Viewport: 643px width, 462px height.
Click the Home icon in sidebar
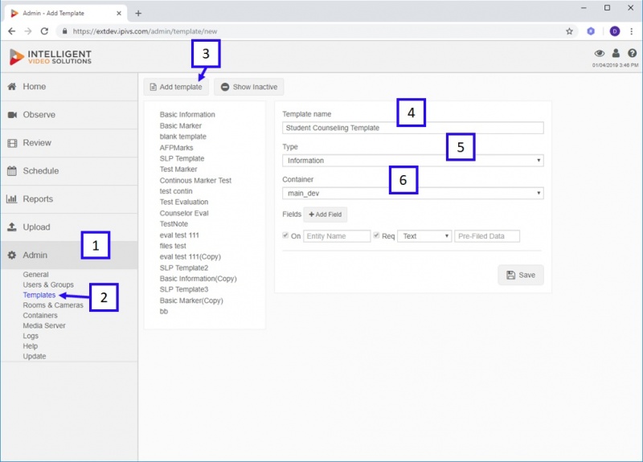click(x=12, y=87)
